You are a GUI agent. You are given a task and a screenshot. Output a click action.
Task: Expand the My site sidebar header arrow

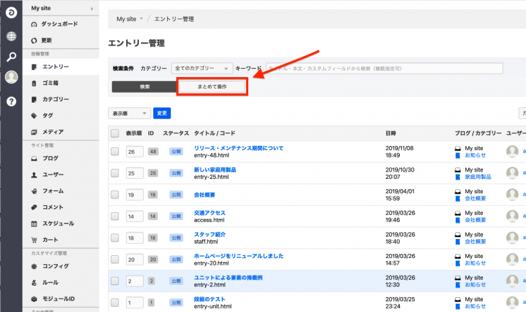pos(92,9)
